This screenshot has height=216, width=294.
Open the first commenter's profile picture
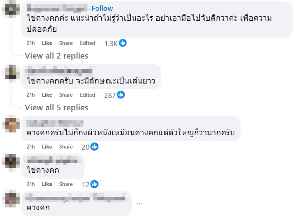tap(10, 9)
